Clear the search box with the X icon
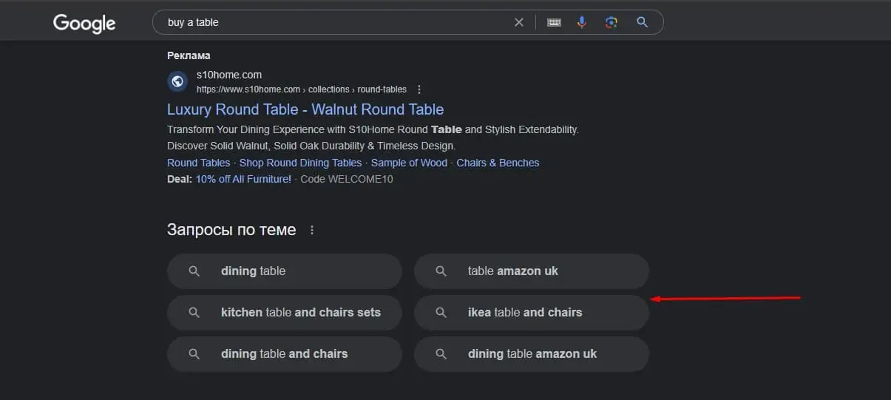This screenshot has width=891, height=400. tap(519, 22)
